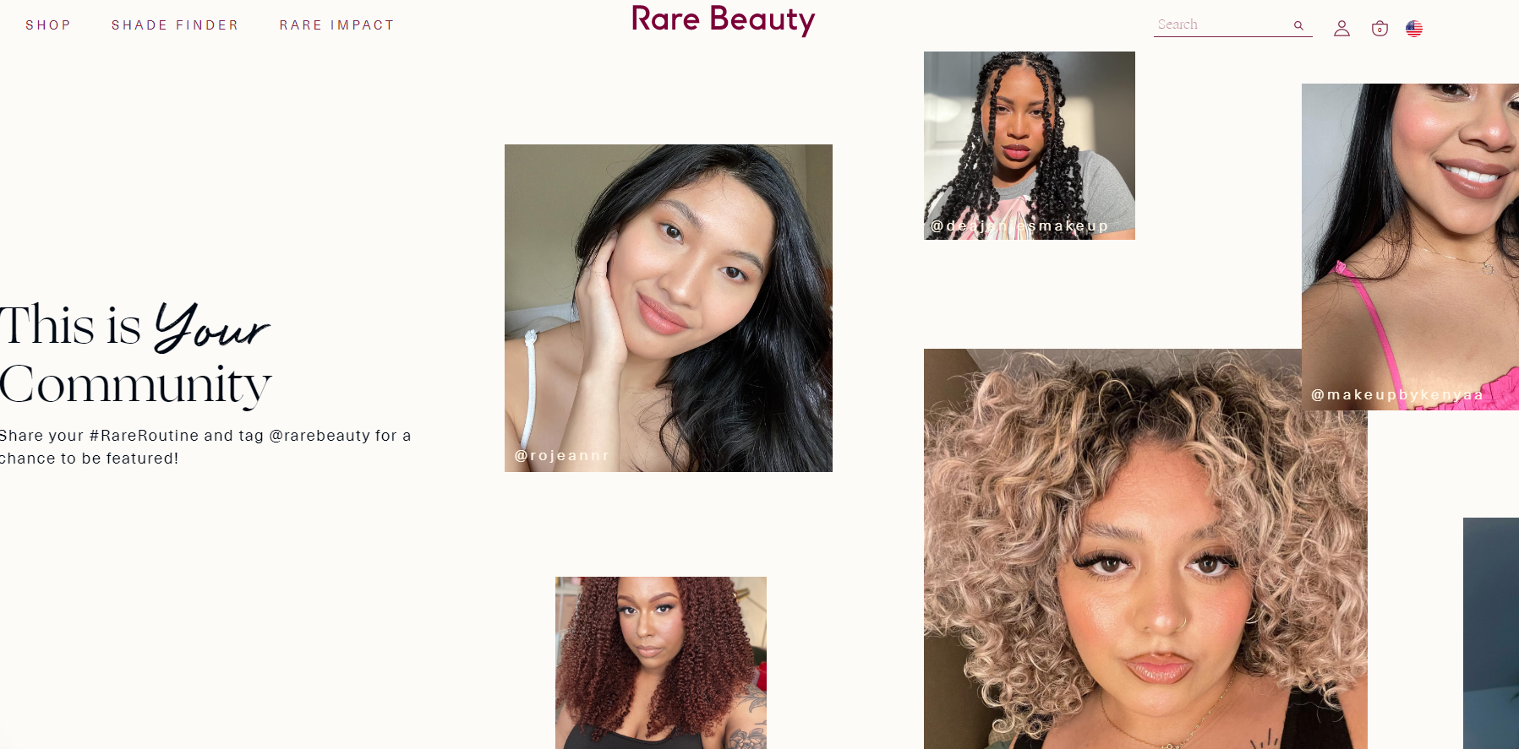Open the partially visible dark photo at right edge
Image resolution: width=1519 pixels, height=749 pixels.
1491,633
